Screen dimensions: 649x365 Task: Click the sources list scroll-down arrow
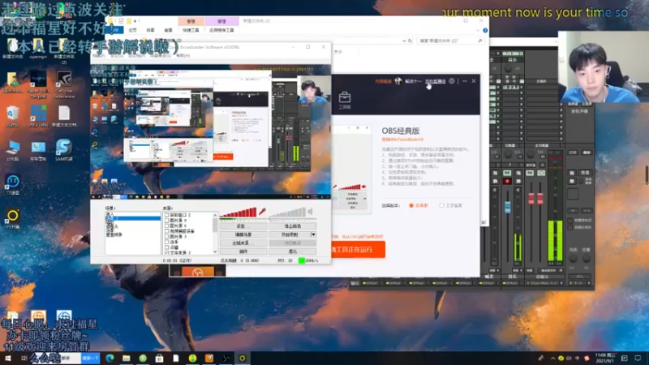[x=215, y=251]
